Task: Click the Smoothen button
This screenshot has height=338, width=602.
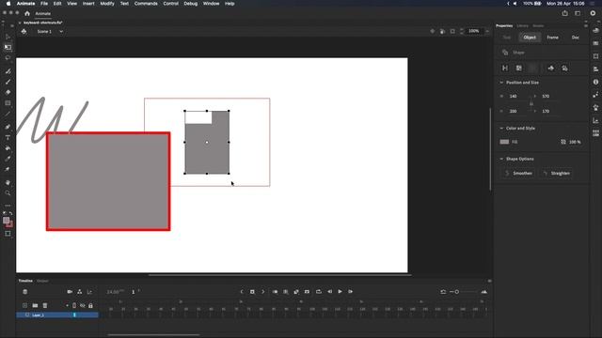Action: 518,173
